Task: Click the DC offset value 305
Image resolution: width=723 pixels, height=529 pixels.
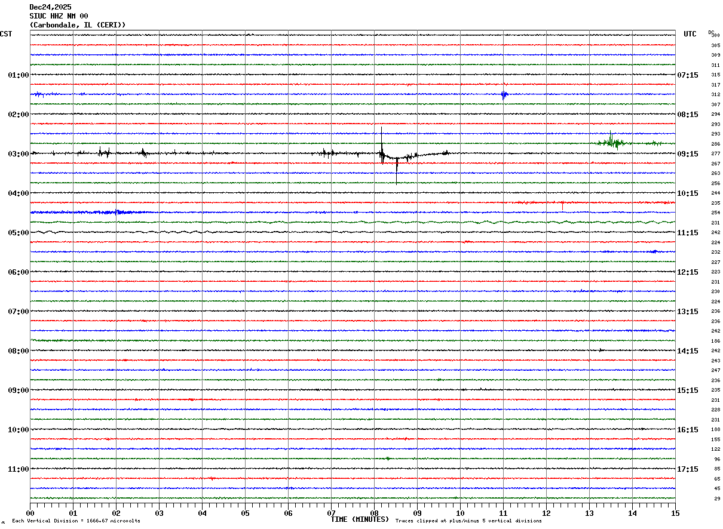Action: (x=715, y=45)
